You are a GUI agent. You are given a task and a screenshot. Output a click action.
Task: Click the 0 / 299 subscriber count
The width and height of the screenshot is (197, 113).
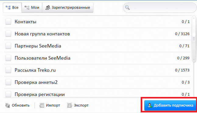pos(183,58)
